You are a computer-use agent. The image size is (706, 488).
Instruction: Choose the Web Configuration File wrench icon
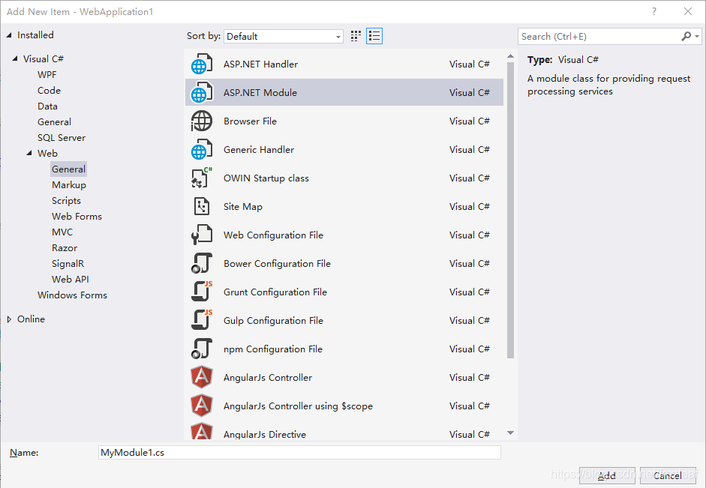tap(201, 235)
